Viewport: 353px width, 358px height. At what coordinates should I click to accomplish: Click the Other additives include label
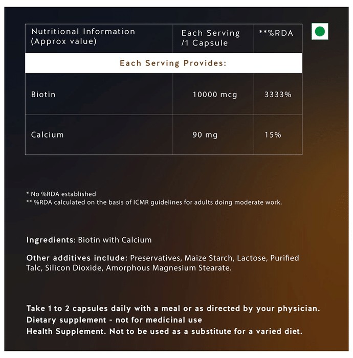tap(77, 258)
